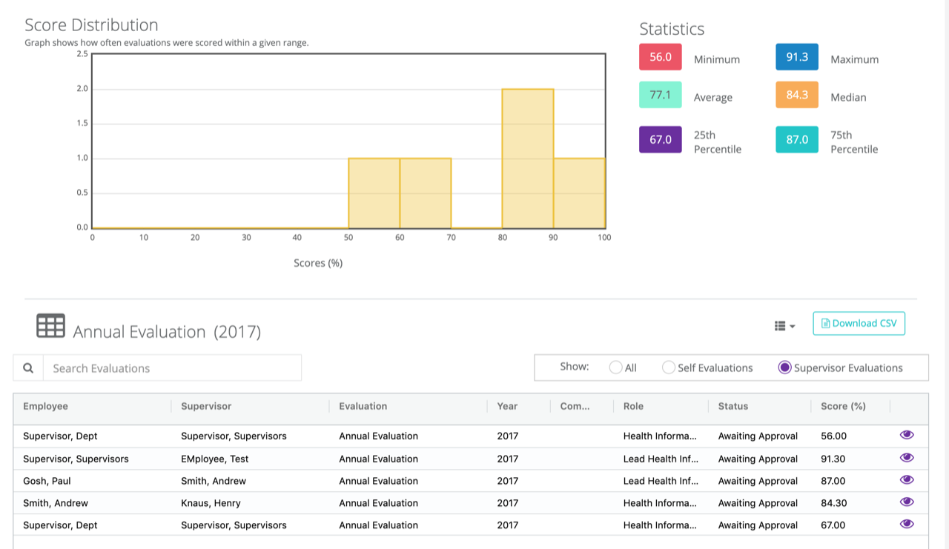Click the 80-90 histogram bar
Viewport: 949px width, 549px height.
click(x=528, y=159)
